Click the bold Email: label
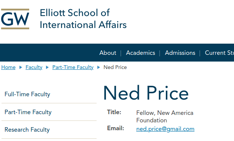Image resolution: width=234 pixels, height=141 pixels. 116,128
